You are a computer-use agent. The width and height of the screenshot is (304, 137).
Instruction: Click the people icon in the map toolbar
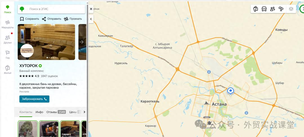(272, 9)
